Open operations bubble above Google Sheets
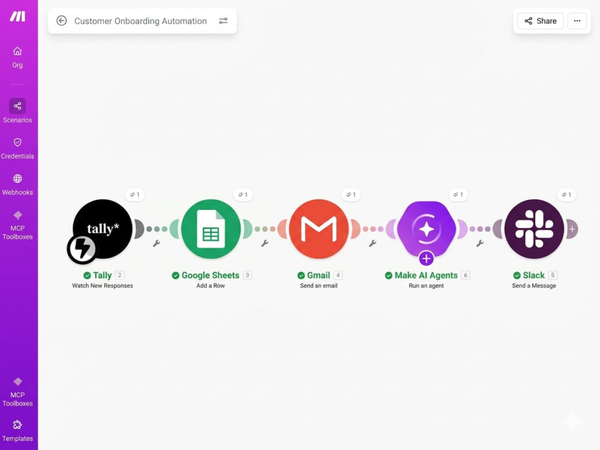Viewport: 600px width, 450px height. 243,195
